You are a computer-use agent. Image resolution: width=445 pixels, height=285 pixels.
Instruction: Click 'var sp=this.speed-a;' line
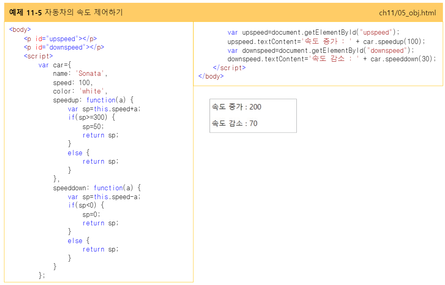104,197
